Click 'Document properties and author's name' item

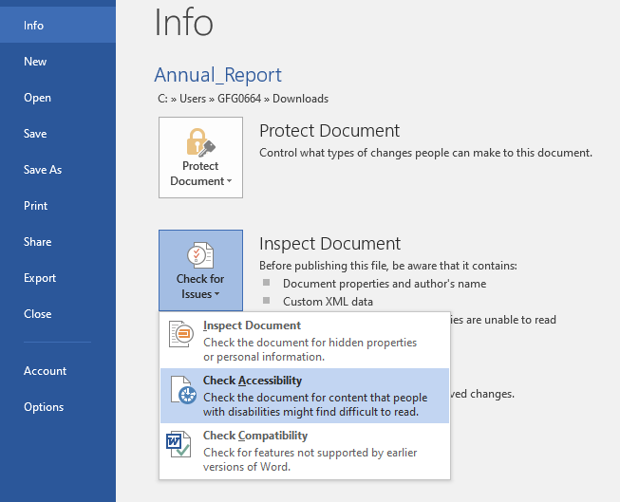click(x=385, y=284)
